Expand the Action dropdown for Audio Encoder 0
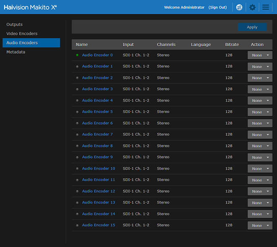The image size is (277, 247). pos(260,55)
